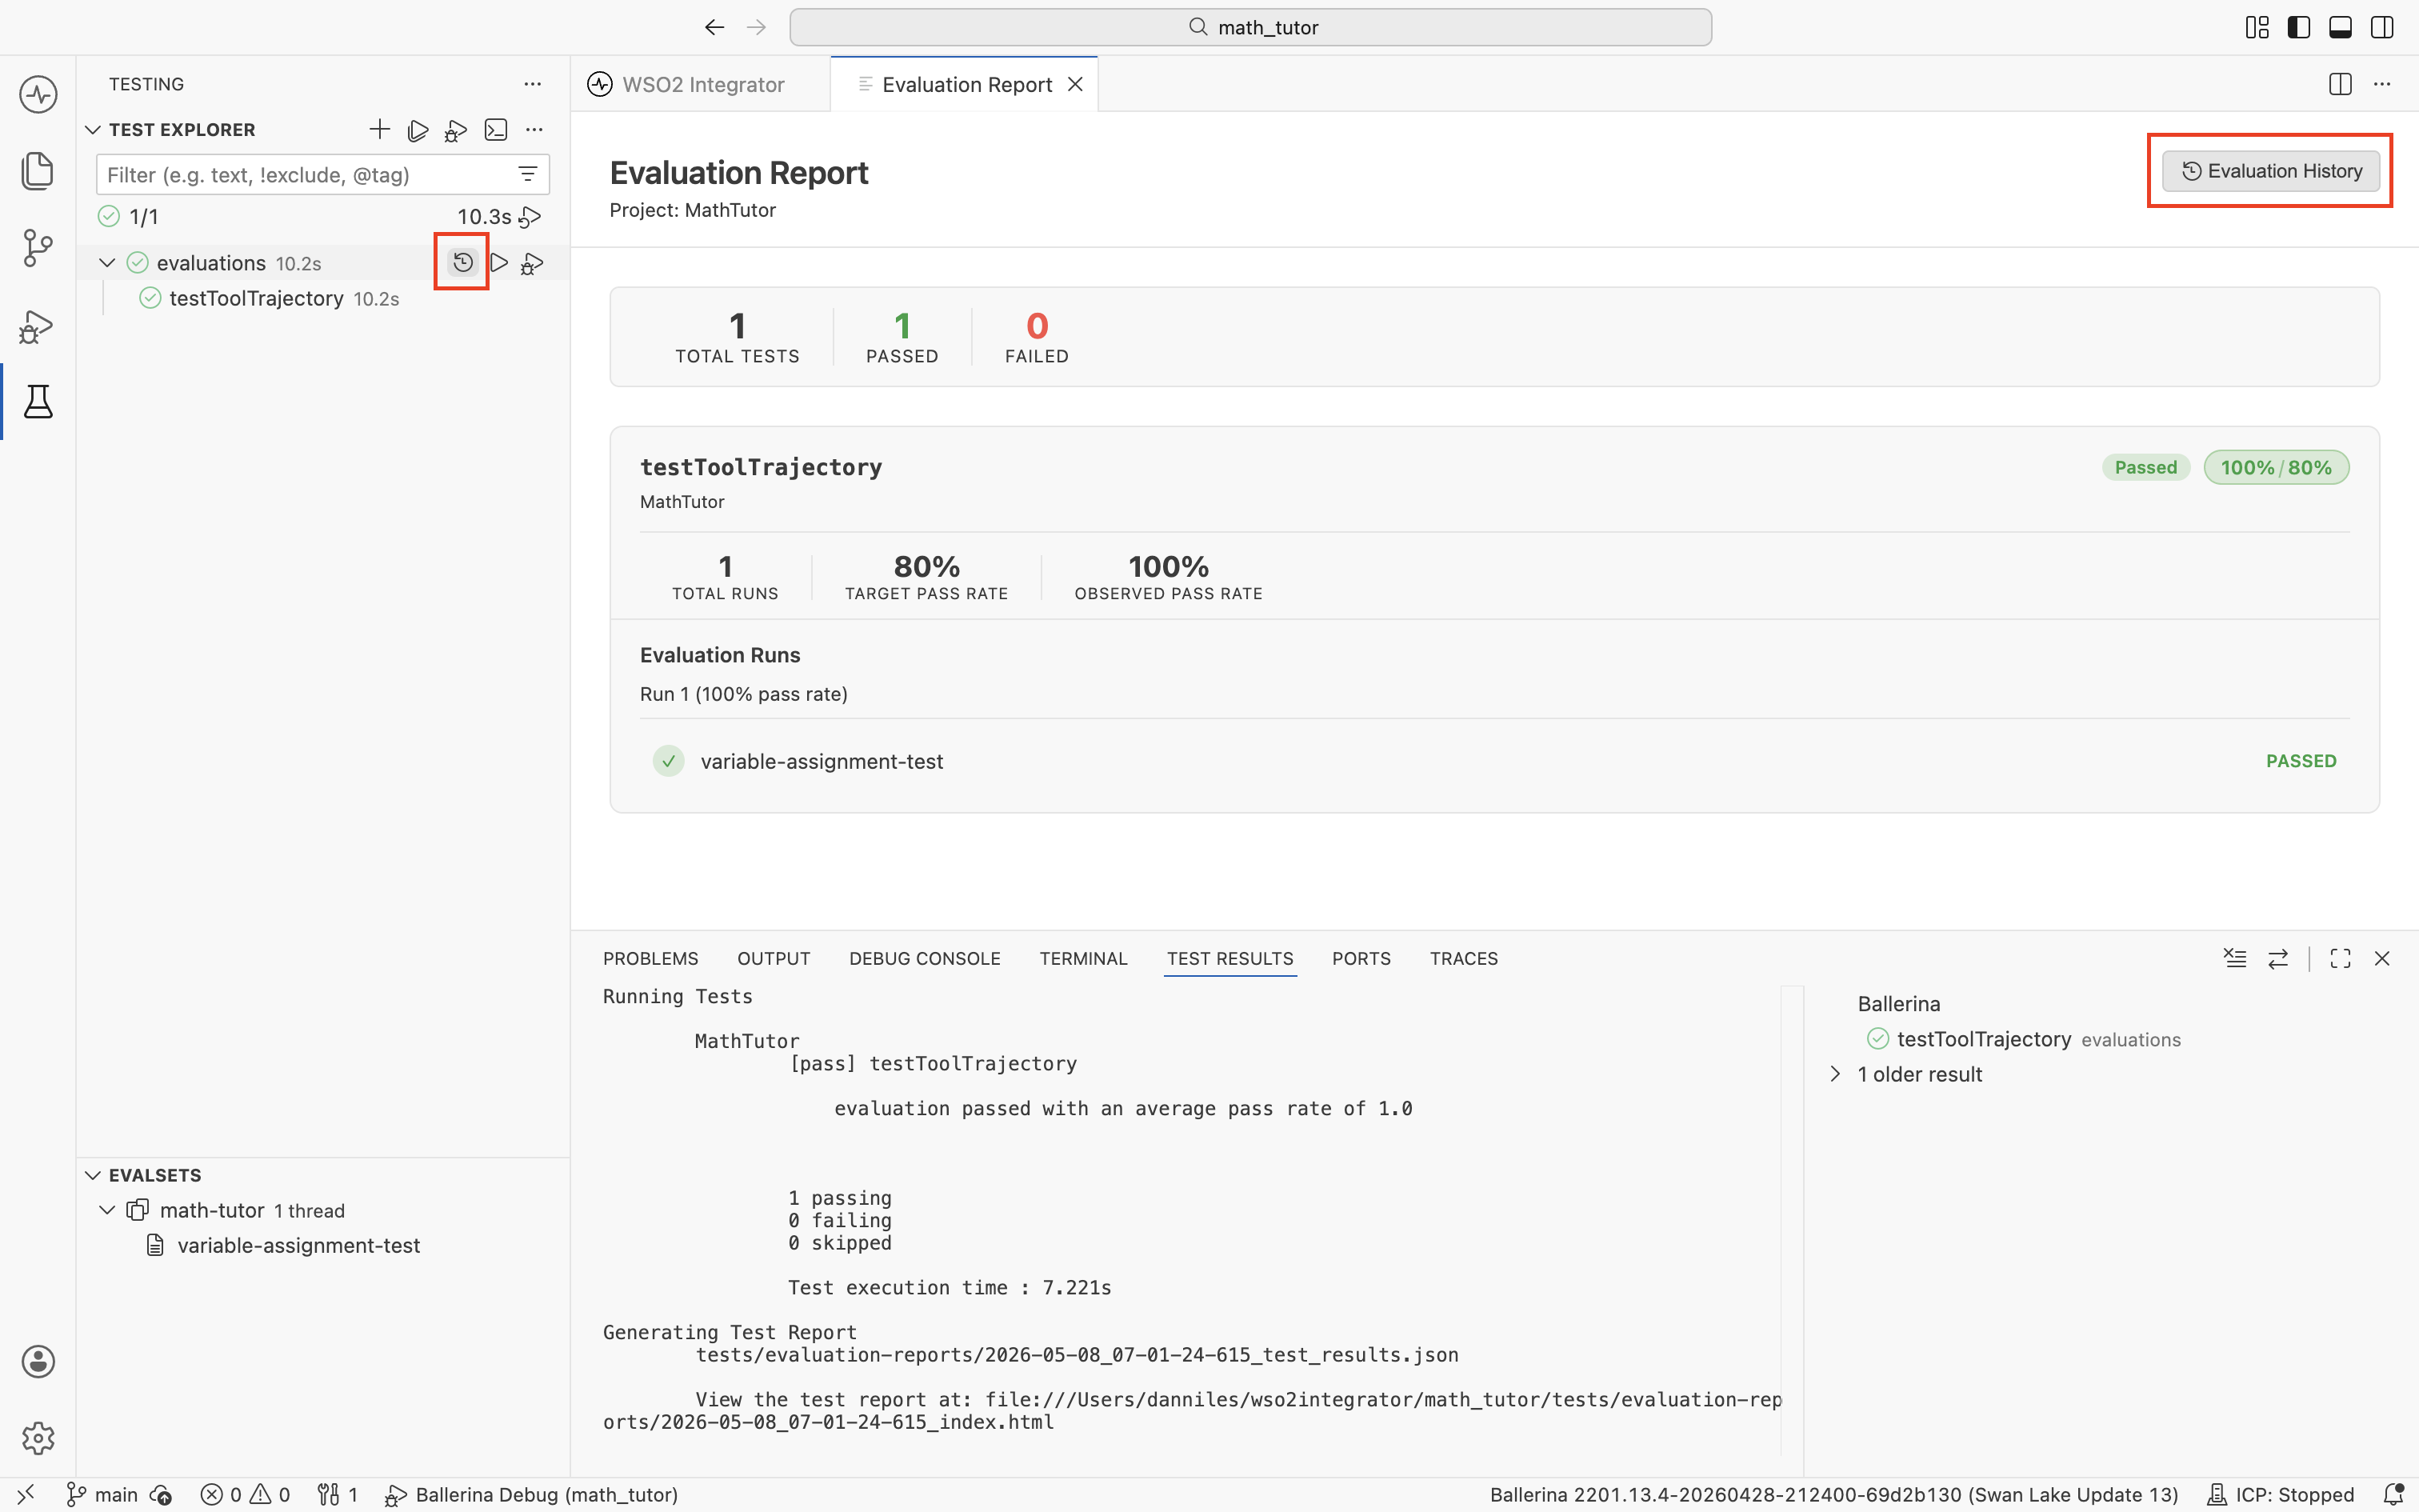Open remote window indicator in status bar

coord(25,1494)
